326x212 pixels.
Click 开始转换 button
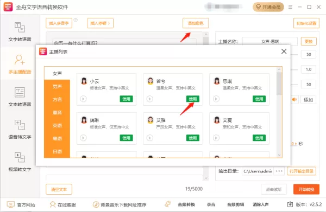coord(306,189)
